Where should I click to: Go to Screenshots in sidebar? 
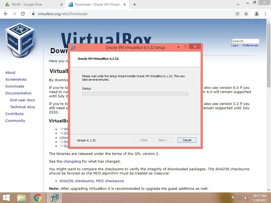16,79
